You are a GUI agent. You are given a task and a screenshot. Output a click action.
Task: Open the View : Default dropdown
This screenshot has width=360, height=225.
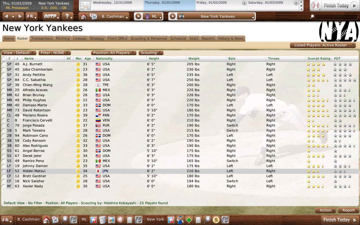pos(19,53)
